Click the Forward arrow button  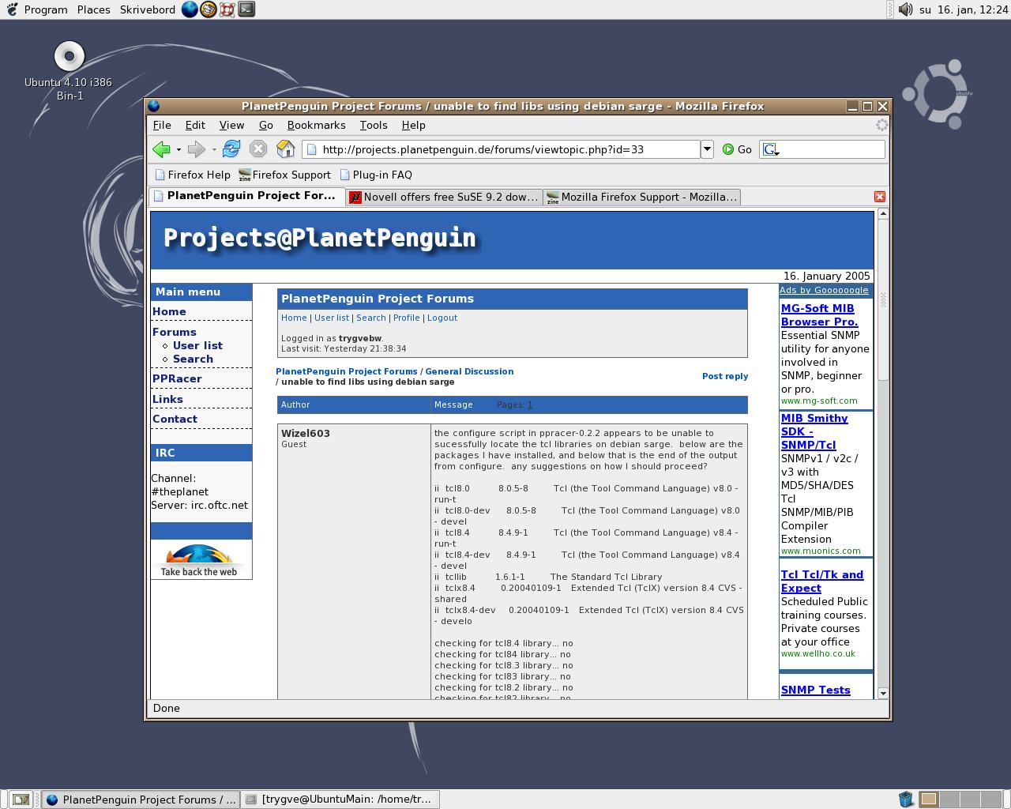coord(196,149)
